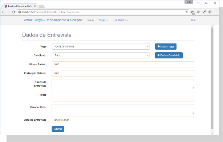Click the site information icon in address bar
The height and width of the screenshot is (142, 223).
20,12
